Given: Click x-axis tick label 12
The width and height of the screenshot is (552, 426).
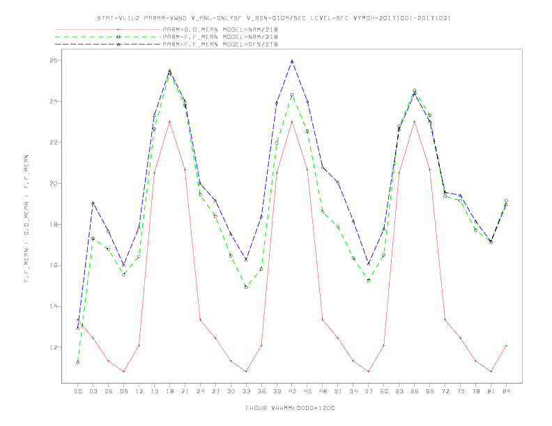Looking at the screenshot, I should [139, 391].
